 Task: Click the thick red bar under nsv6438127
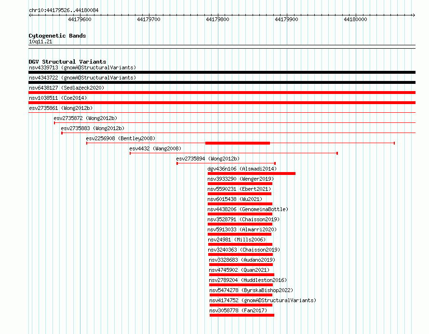pos(222,93)
